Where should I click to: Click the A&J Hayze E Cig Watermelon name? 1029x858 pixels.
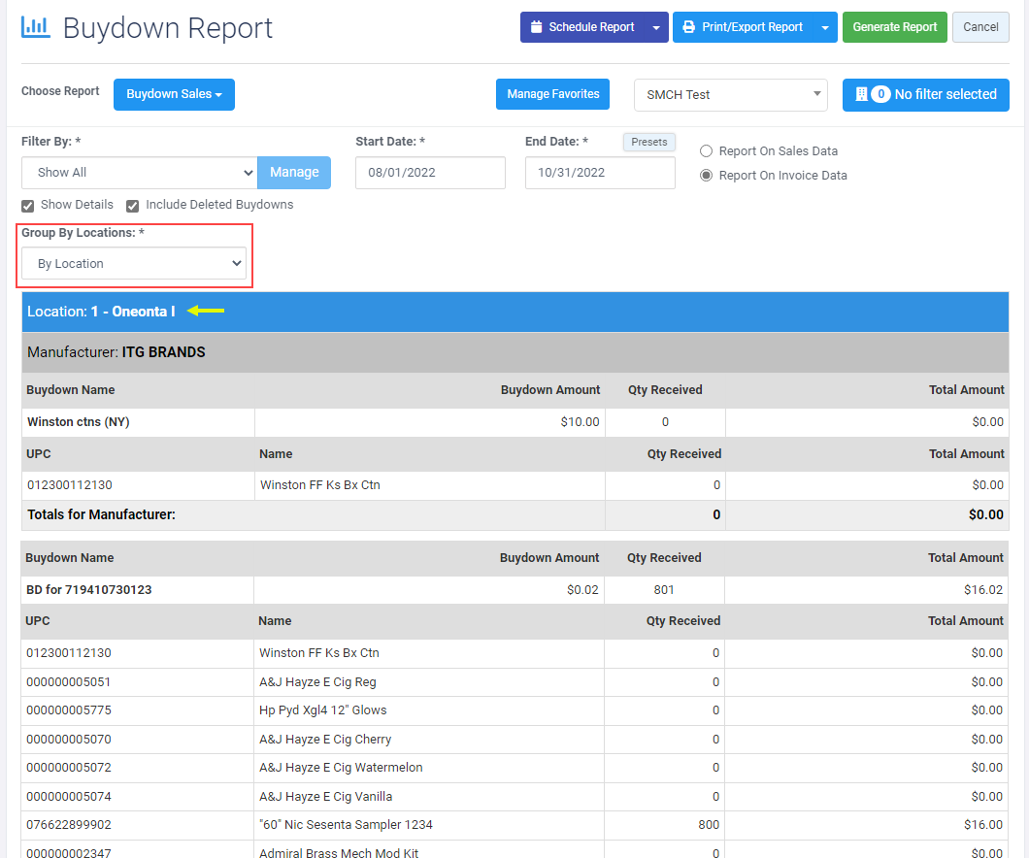(x=341, y=768)
